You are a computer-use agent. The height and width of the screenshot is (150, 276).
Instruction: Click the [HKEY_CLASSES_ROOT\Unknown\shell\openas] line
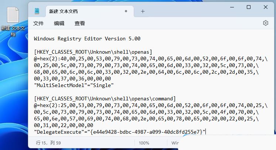[x=93, y=52]
